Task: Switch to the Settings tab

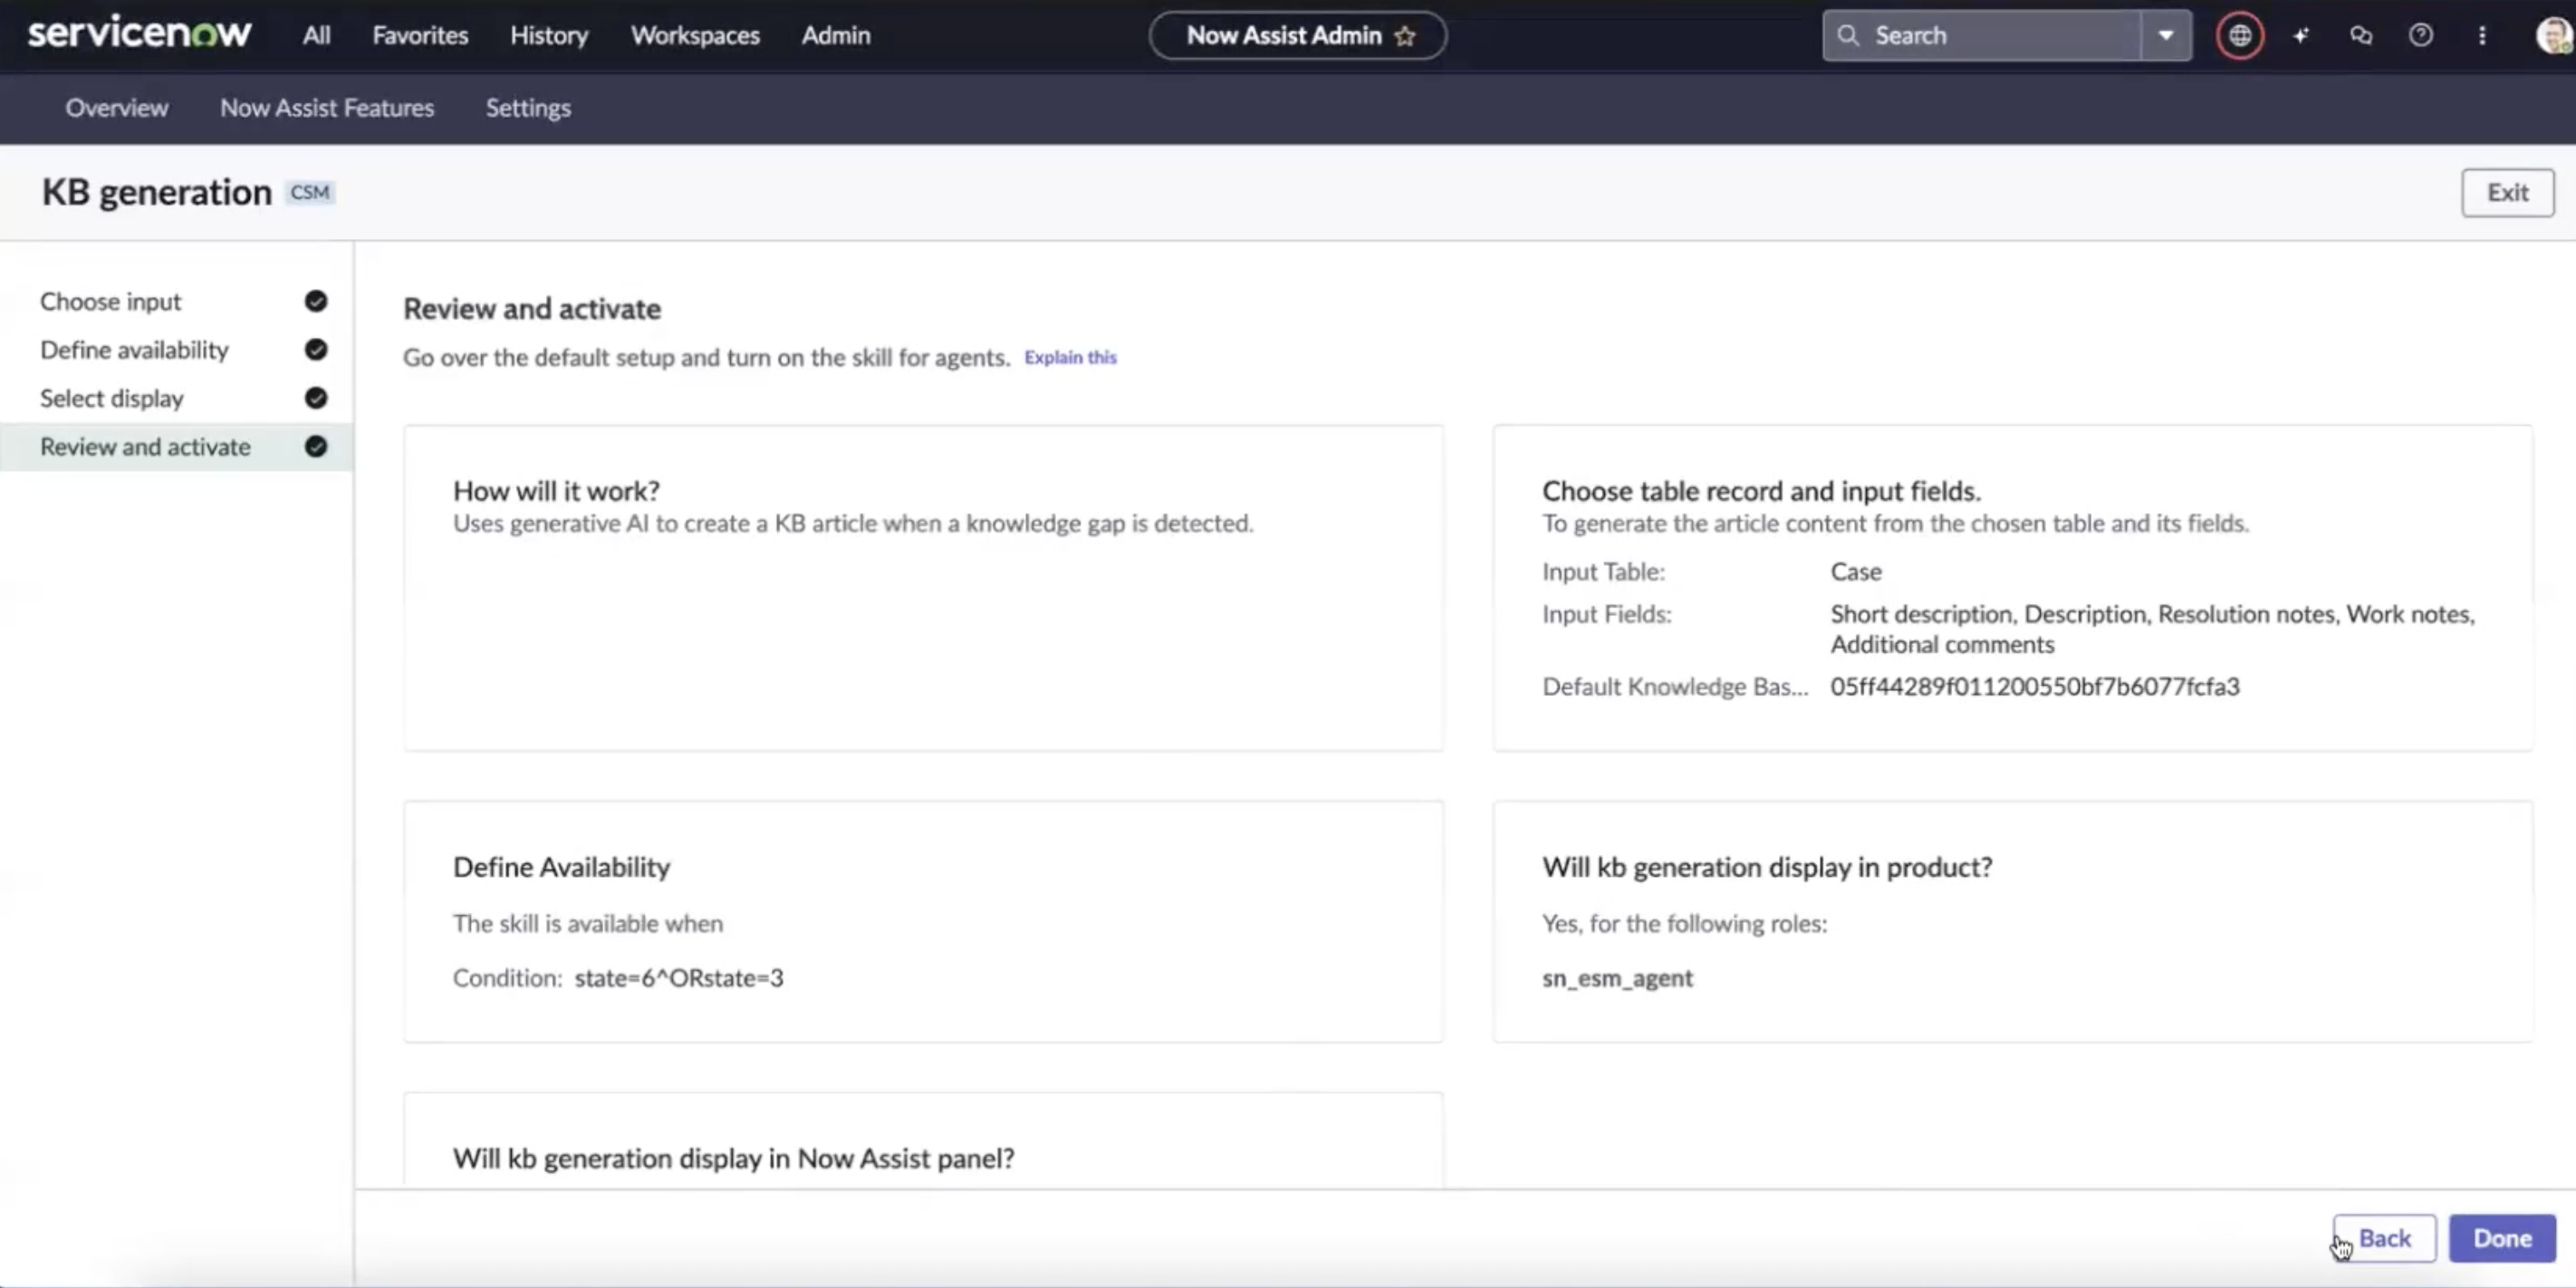Action: click(528, 107)
